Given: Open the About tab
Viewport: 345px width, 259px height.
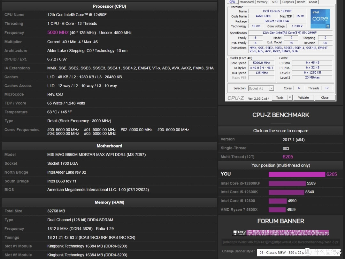Looking at the screenshot, I should [x=313, y=2].
